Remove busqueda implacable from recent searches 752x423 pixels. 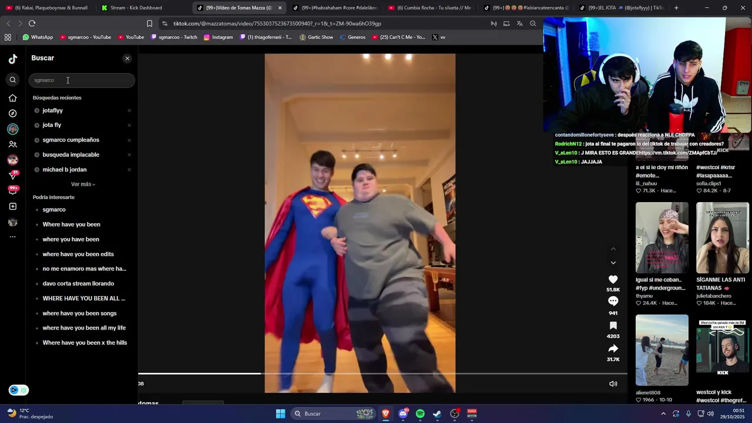pos(129,155)
